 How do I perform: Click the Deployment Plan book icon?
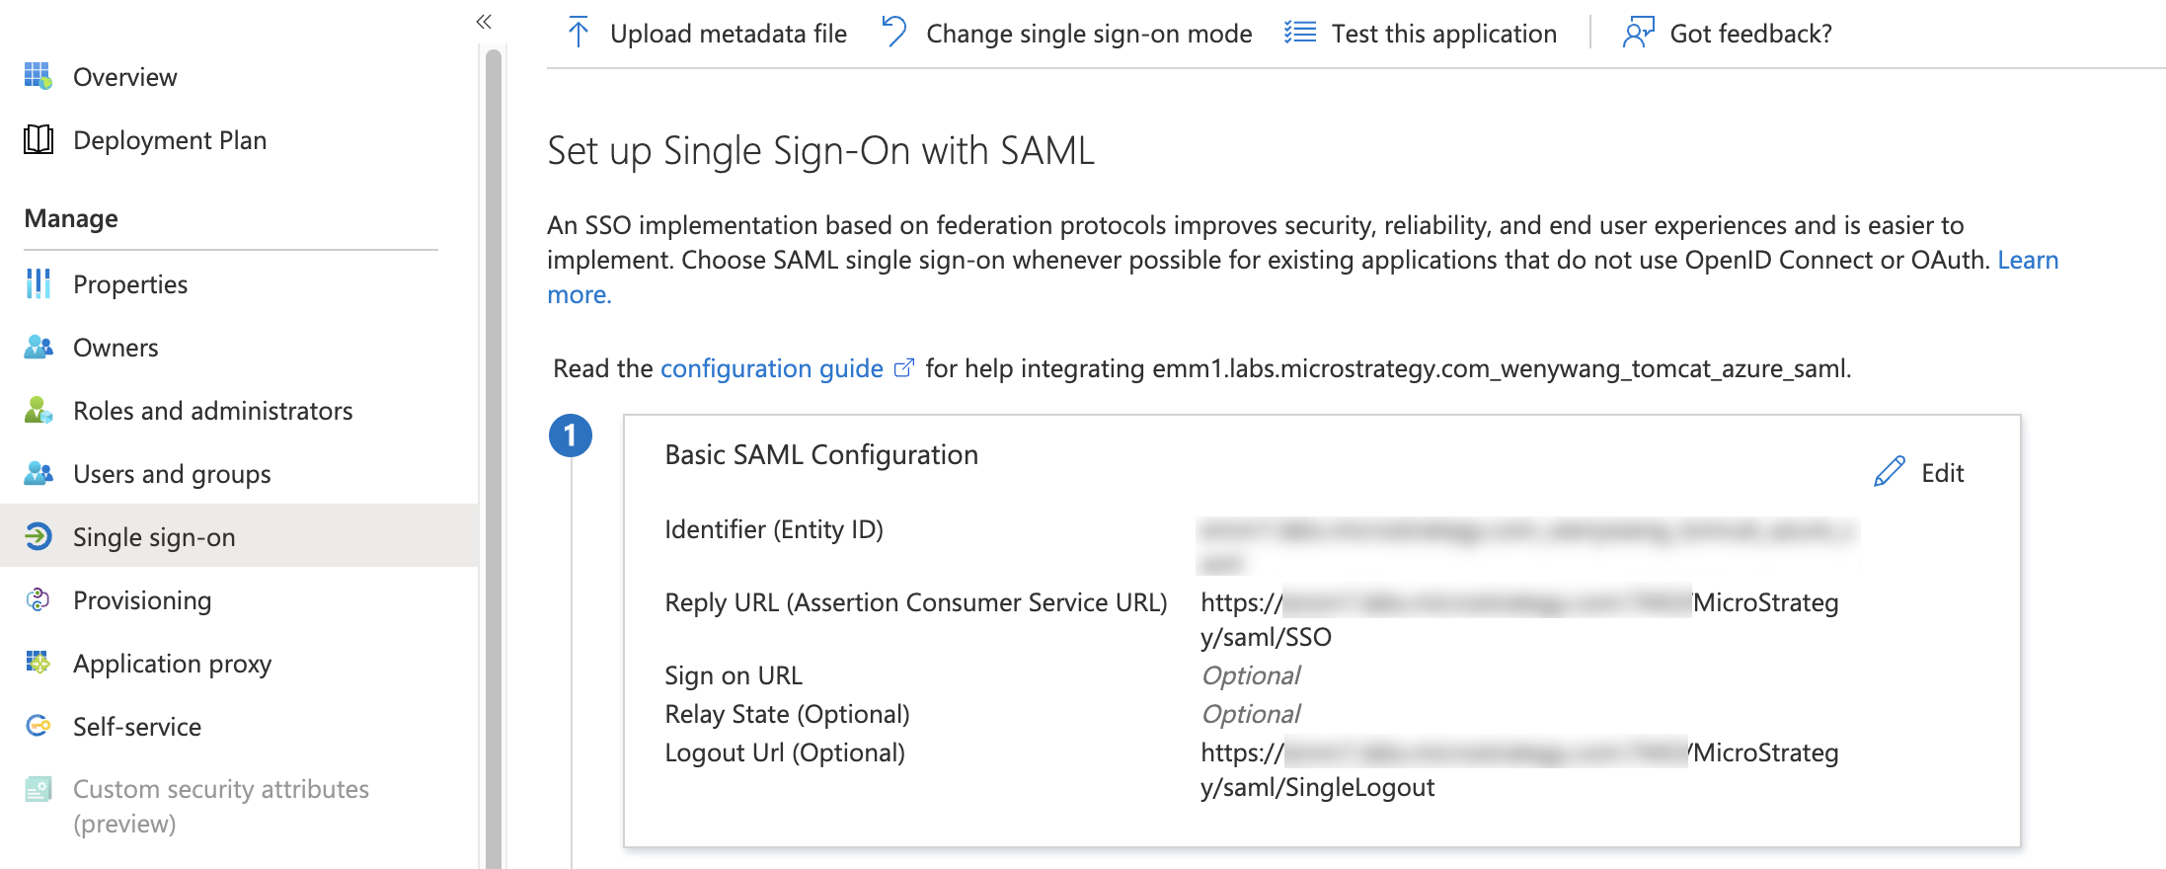(38, 139)
